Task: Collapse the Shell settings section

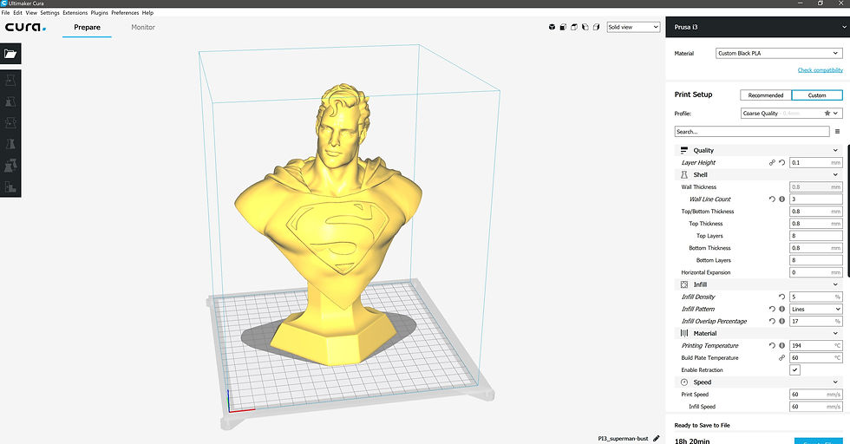Action: pyautogui.click(x=759, y=174)
